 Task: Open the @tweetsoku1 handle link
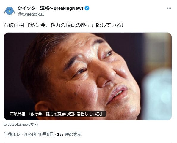coord(31,14)
